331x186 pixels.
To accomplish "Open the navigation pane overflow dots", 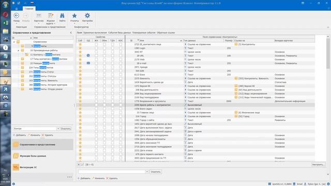I will pos(69,177).
